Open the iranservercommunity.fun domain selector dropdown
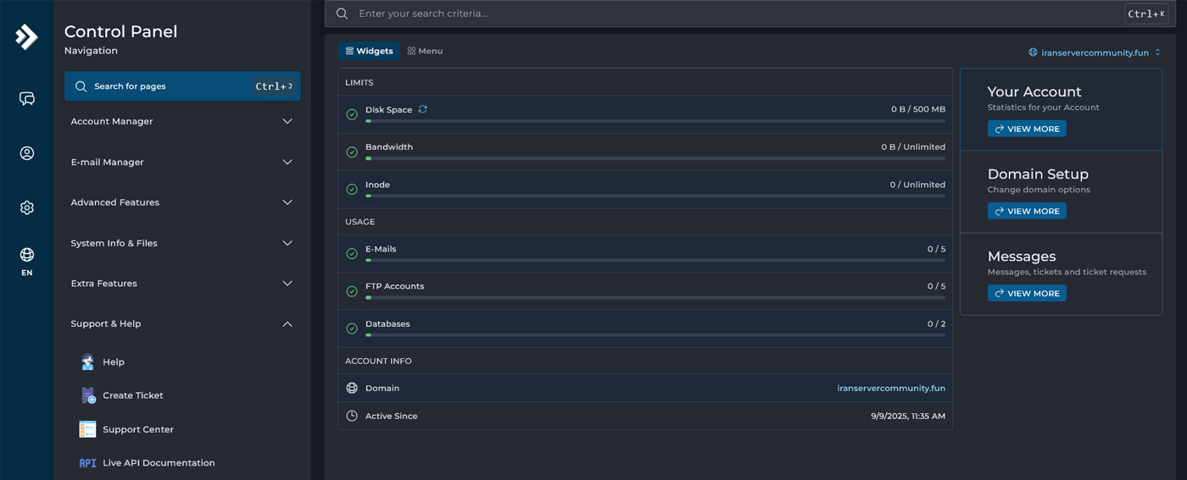 coord(1095,52)
